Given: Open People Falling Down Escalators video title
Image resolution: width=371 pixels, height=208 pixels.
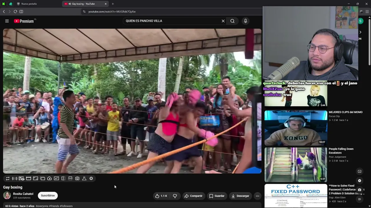Looking at the screenshot, I should (x=341, y=151).
